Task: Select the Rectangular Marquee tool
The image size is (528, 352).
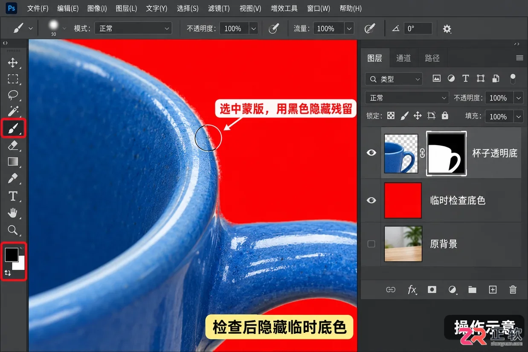Action: [13, 79]
